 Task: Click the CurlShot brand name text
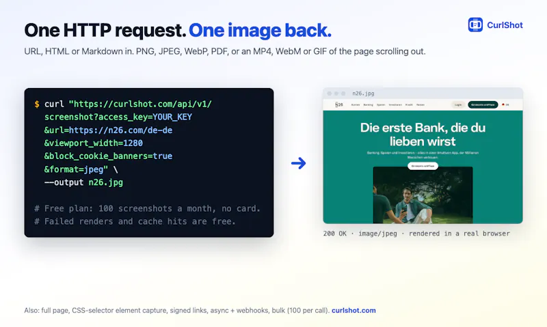[x=505, y=25]
